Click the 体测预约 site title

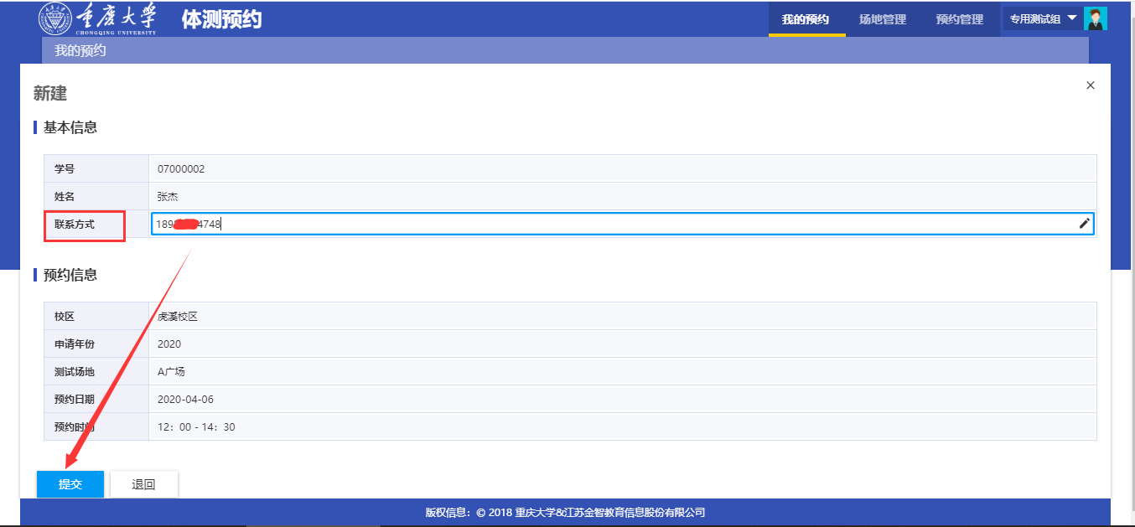[x=221, y=19]
